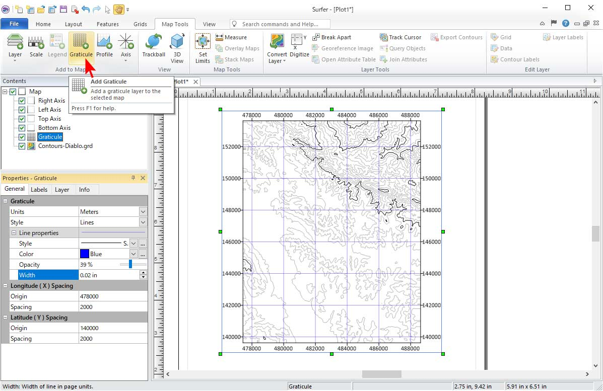The height and width of the screenshot is (391, 603).
Task: Click the Set Limits icon
Action: click(x=203, y=48)
